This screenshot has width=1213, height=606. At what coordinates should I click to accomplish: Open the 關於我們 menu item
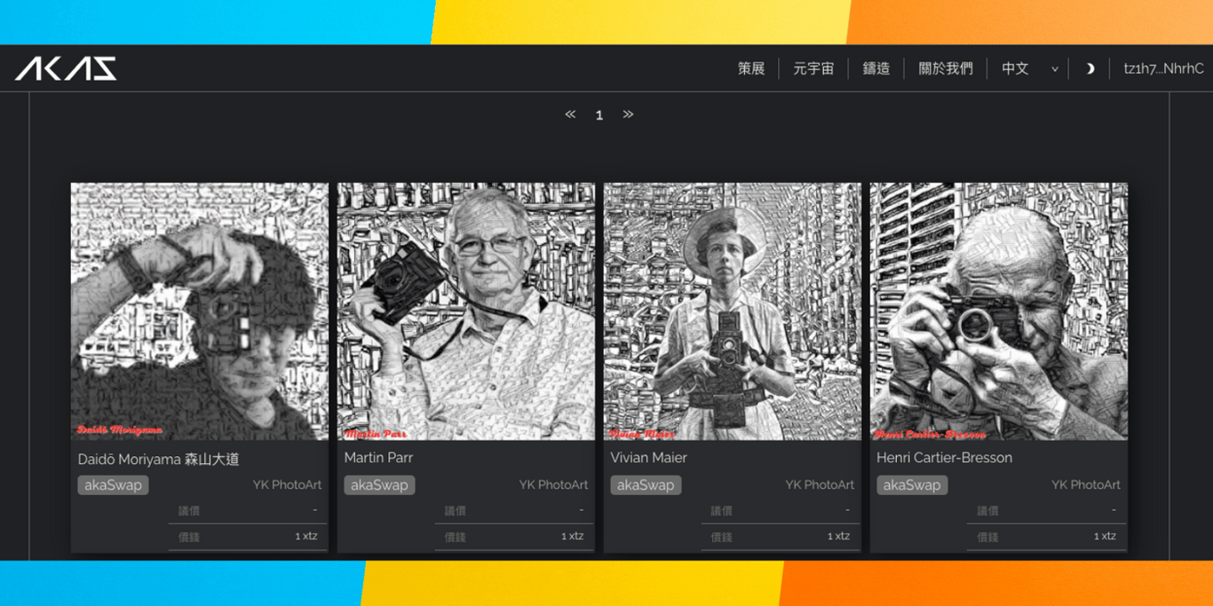[x=946, y=68]
